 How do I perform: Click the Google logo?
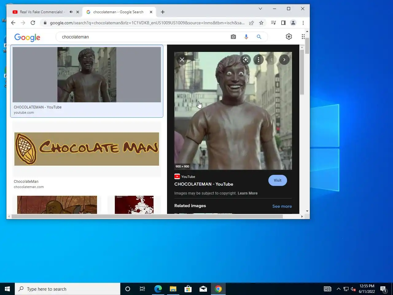(x=27, y=37)
